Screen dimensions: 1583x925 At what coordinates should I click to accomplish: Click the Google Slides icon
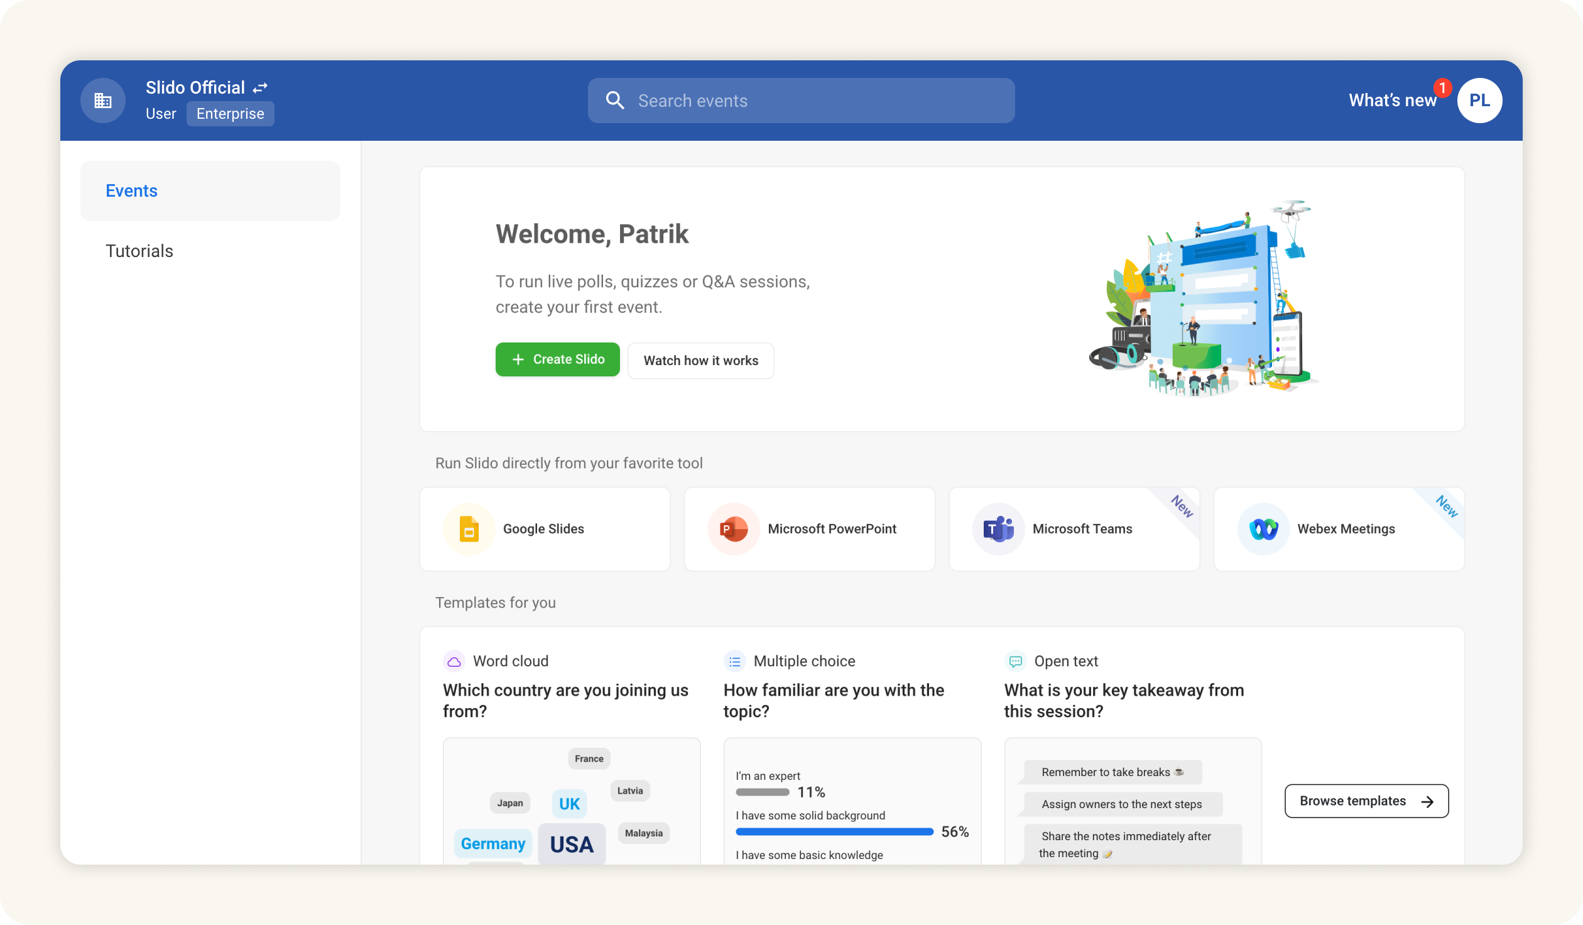click(469, 529)
